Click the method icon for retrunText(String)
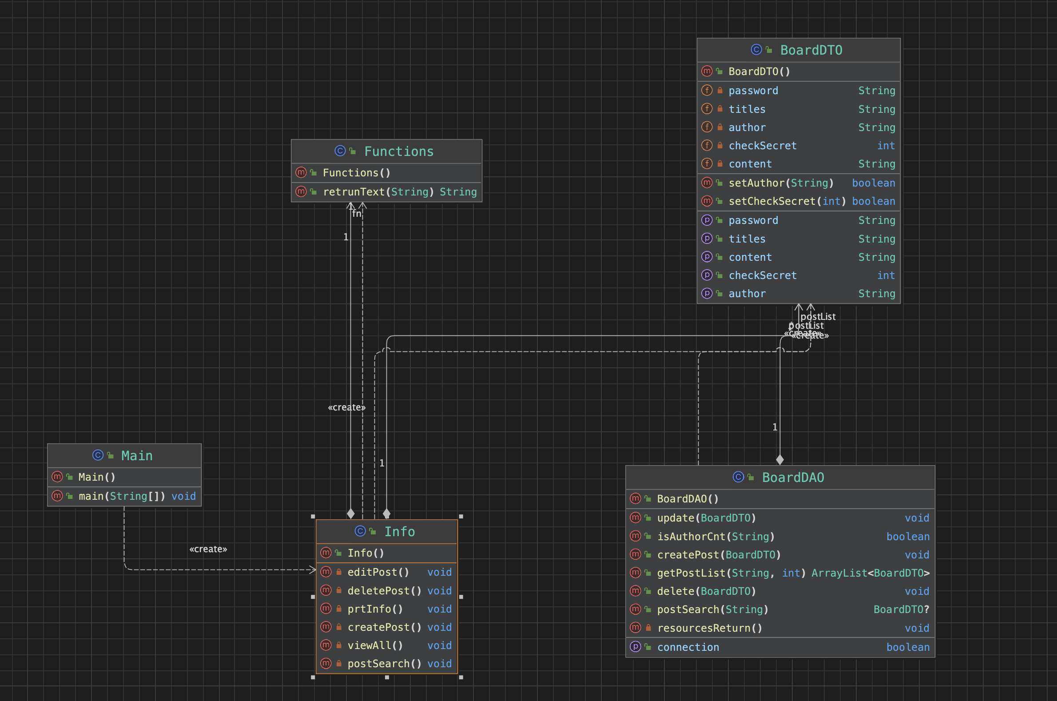The width and height of the screenshot is (1057, 701). tap(301, 192)
